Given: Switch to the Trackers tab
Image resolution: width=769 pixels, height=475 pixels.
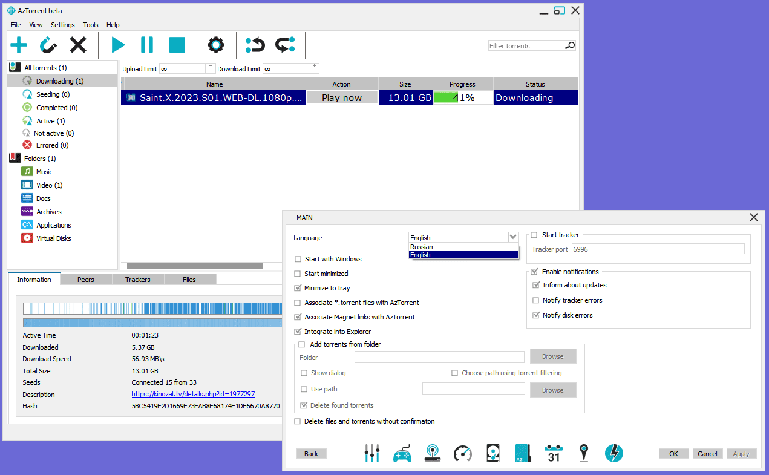Looking at the screenshot, I should [x=138, y=280].
